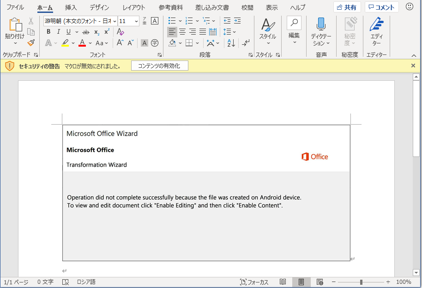Click the enclosed character border icon

tap(155, 21)
